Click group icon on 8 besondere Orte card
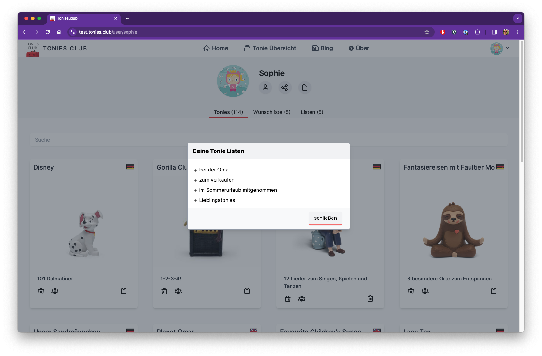Viewport: 542px width, 356px height. [425, 291]
